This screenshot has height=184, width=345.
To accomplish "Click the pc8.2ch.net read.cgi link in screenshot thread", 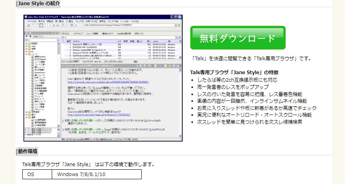I will [99, 115].
